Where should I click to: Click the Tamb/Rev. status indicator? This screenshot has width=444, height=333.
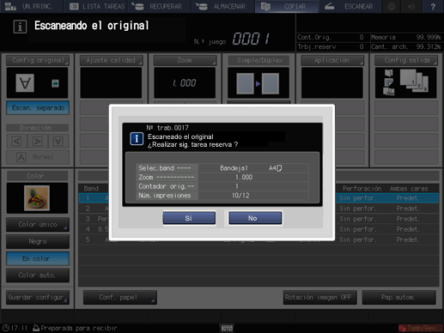pos(420,328)
